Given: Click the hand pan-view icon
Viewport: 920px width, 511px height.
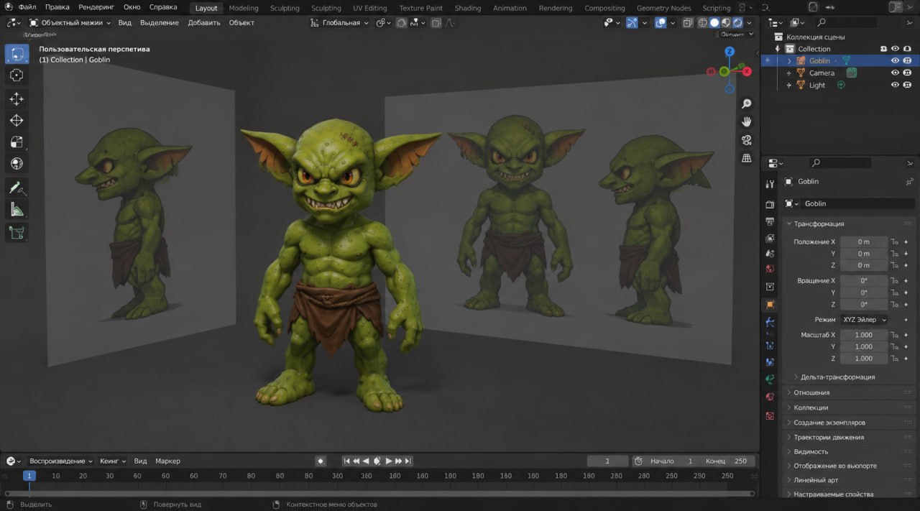Looking at the screenshot, I should [747, 121].
